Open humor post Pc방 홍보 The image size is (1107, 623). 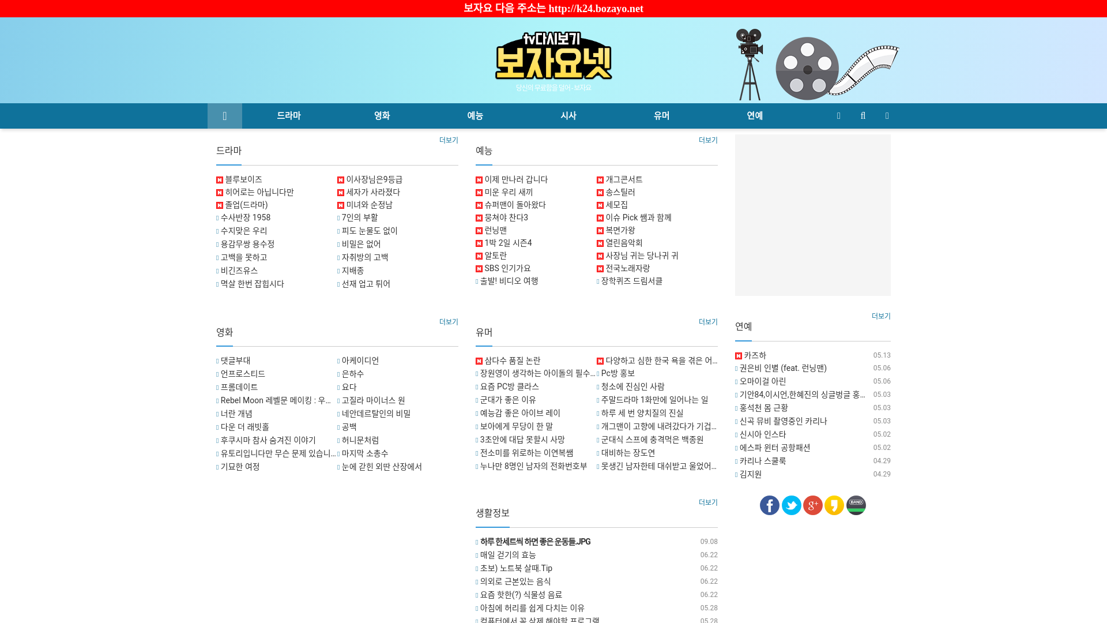(x=618, y=373)
